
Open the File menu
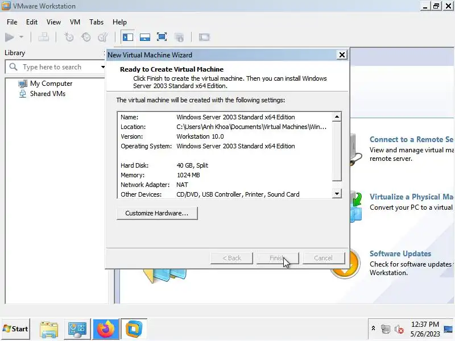12,22
